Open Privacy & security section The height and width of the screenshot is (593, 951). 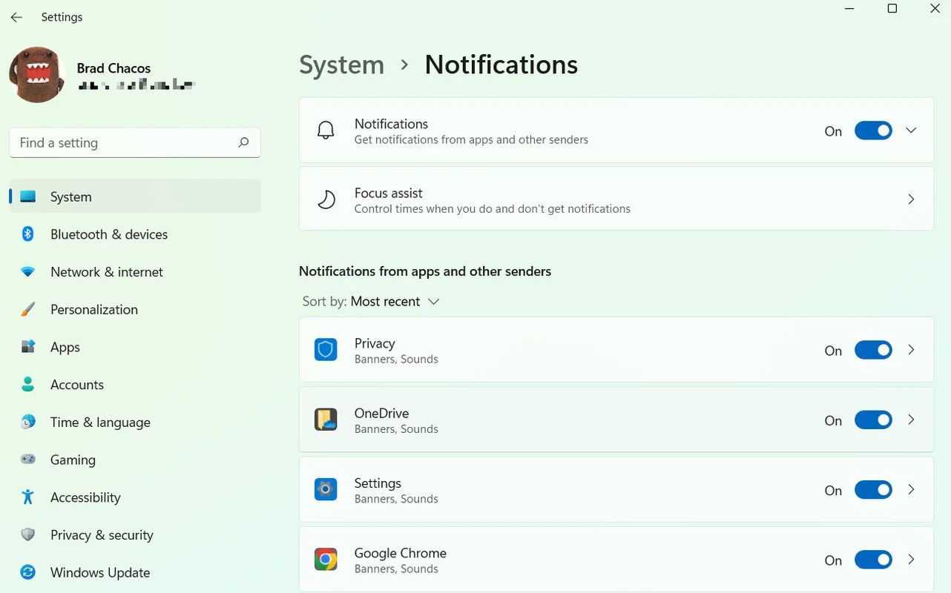pyautogui.click(x=27, y=534)
